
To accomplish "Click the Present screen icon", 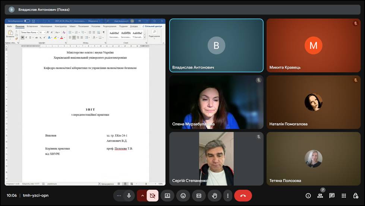I will click(x=167, y=196).
